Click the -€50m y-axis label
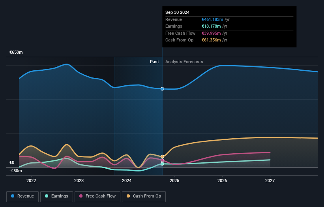324x207 pixels. click(15, 171)
